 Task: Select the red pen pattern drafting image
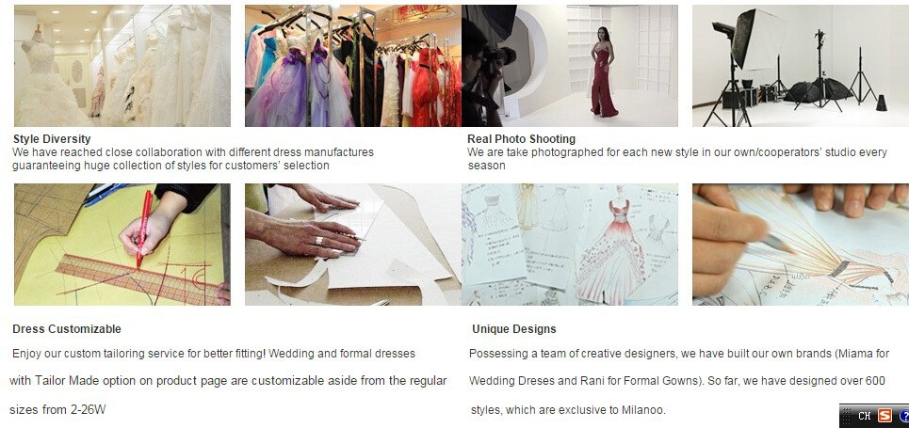(122, 245)
